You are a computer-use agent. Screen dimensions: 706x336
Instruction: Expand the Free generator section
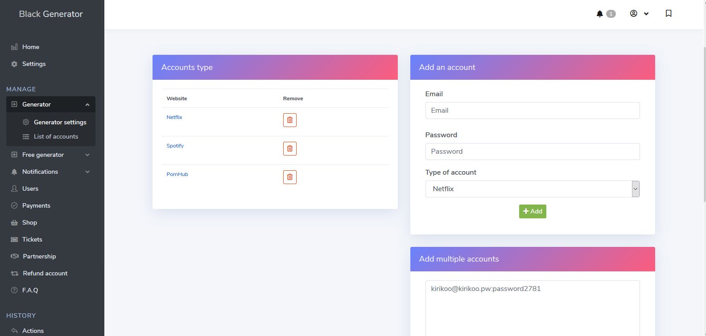click(x=87, y=155)
